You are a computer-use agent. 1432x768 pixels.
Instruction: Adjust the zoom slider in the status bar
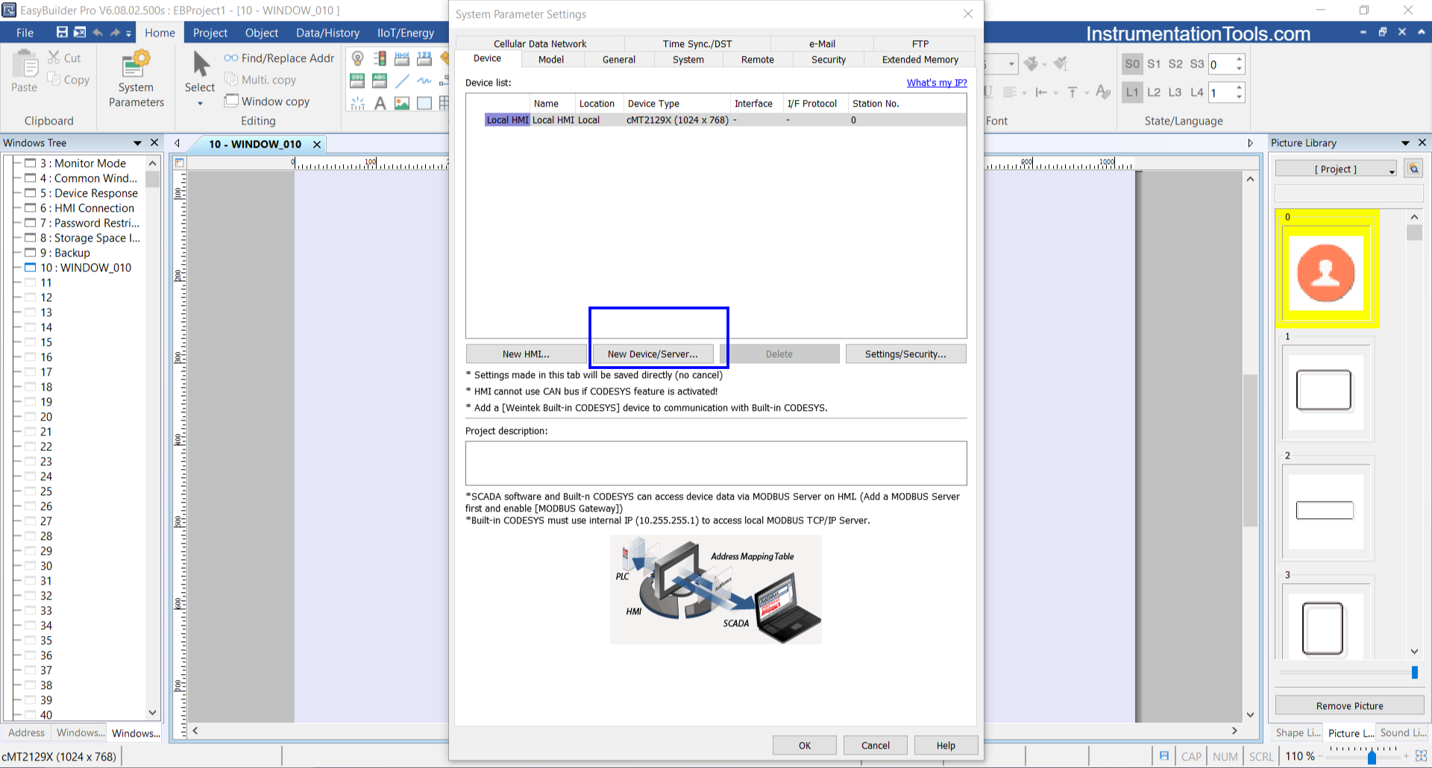point(1371,757)
